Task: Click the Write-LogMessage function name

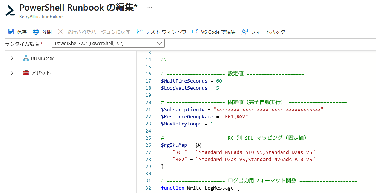Action: (211, 188)
